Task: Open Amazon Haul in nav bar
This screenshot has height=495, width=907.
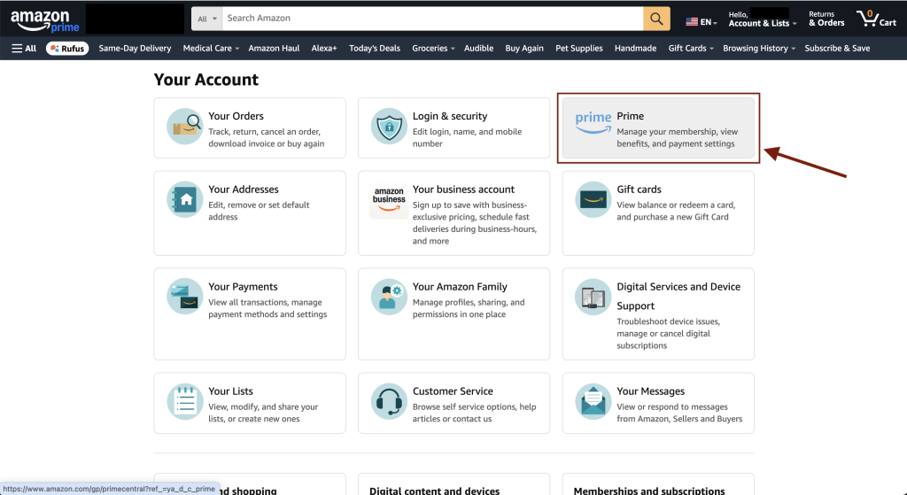Action: (x=274, y=49)
